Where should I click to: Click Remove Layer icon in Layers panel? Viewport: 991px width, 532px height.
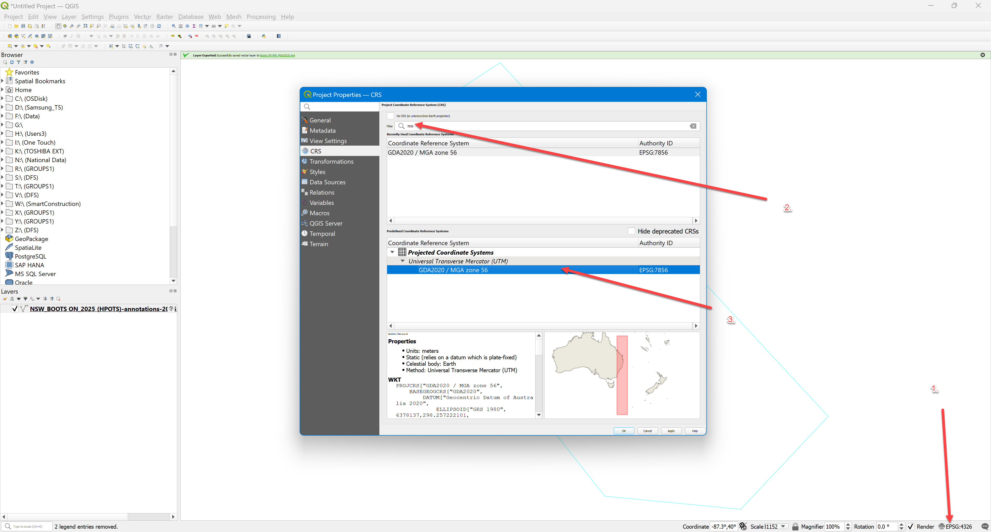[59, 299]
